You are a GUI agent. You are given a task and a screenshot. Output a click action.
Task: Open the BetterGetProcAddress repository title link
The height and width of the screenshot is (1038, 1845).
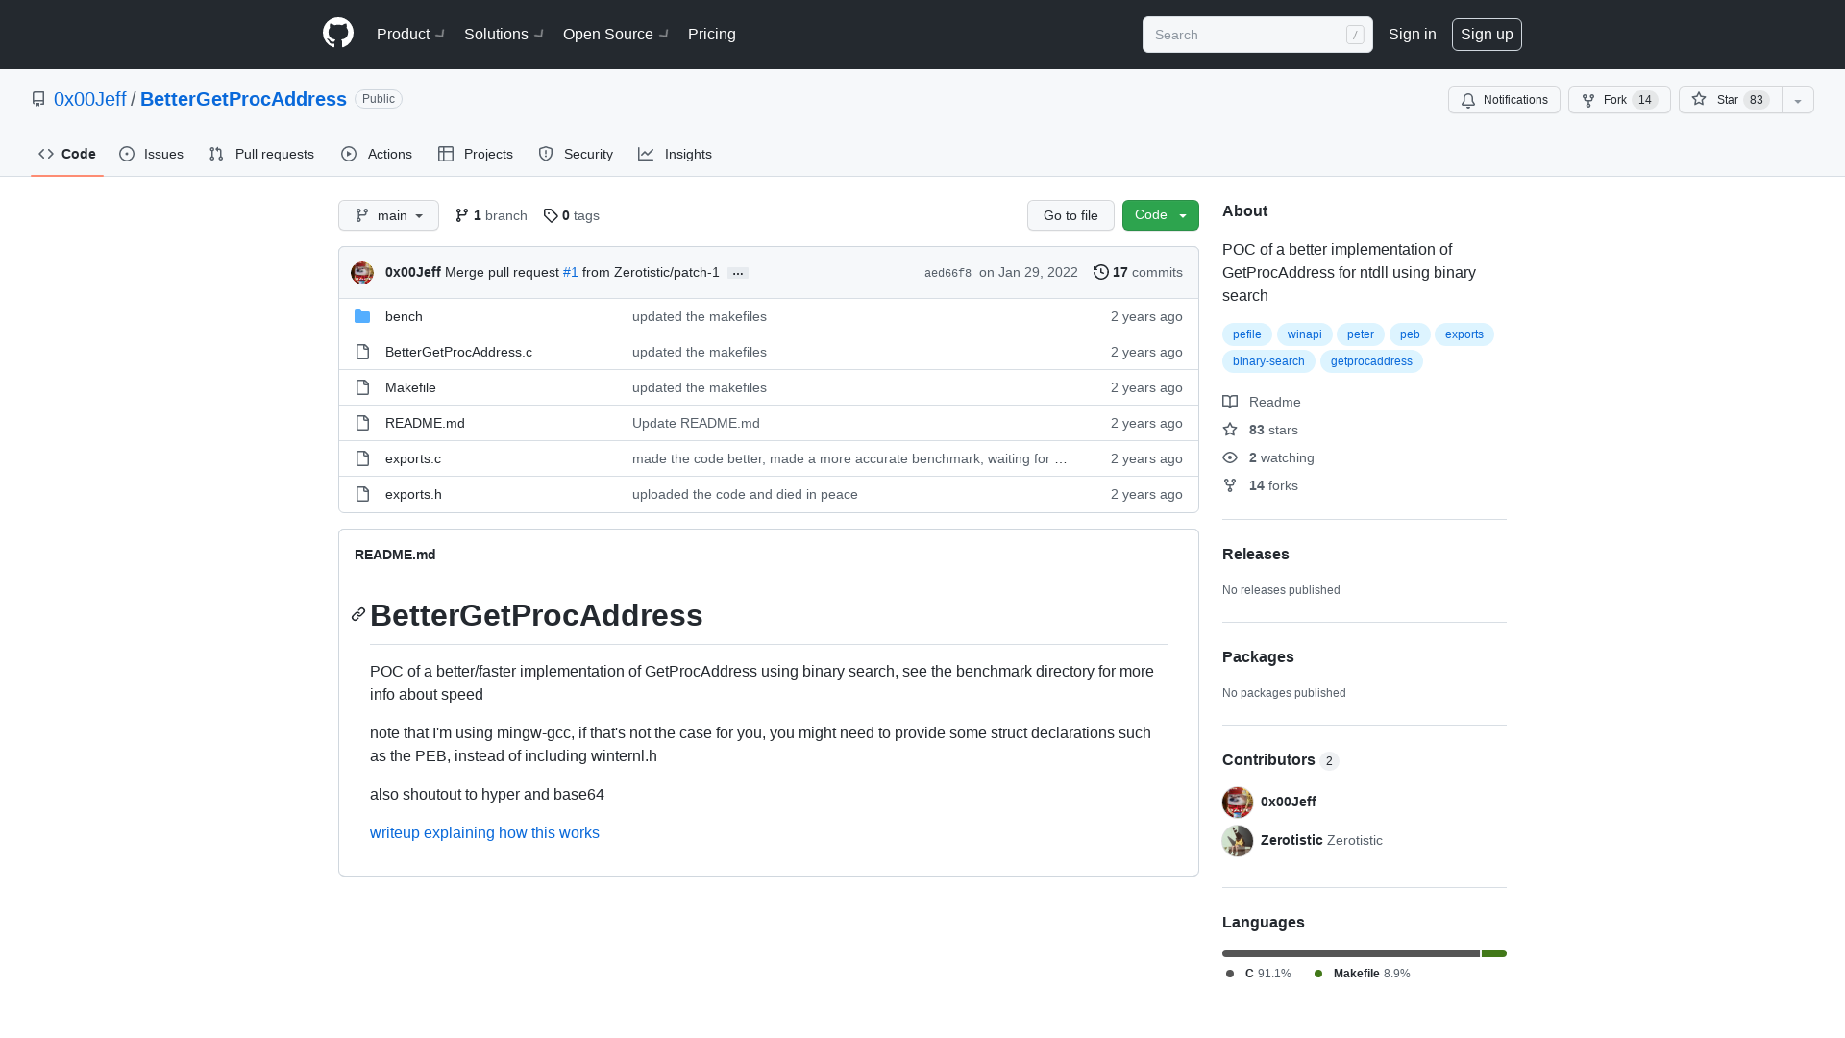click(243, 99)
